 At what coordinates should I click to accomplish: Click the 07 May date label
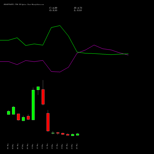point(23,146)
